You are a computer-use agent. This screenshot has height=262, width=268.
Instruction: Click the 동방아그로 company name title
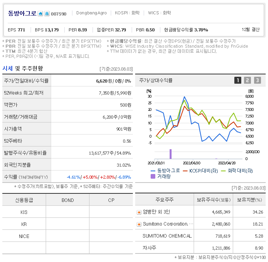coord(22,13)
